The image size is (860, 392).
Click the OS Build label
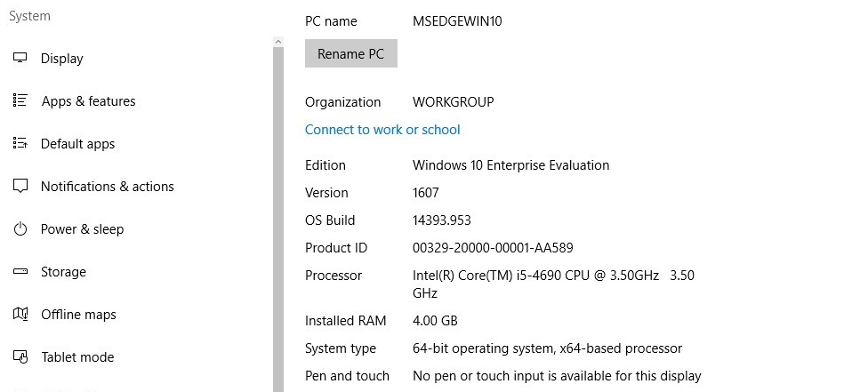(330, 220)
